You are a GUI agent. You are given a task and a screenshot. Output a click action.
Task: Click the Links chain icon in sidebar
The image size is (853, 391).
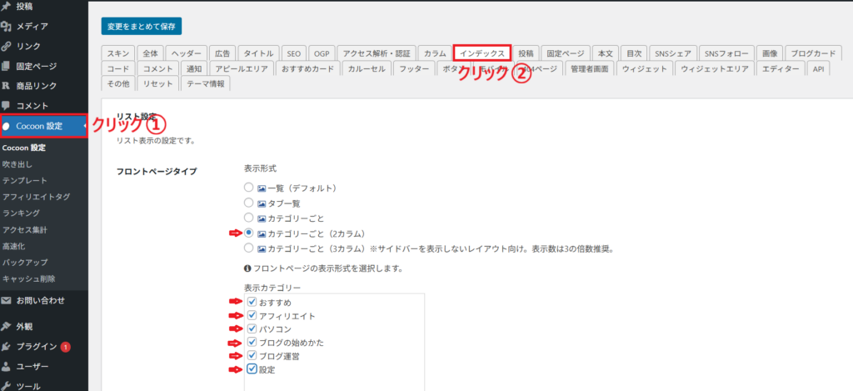(x=7, y=46)
